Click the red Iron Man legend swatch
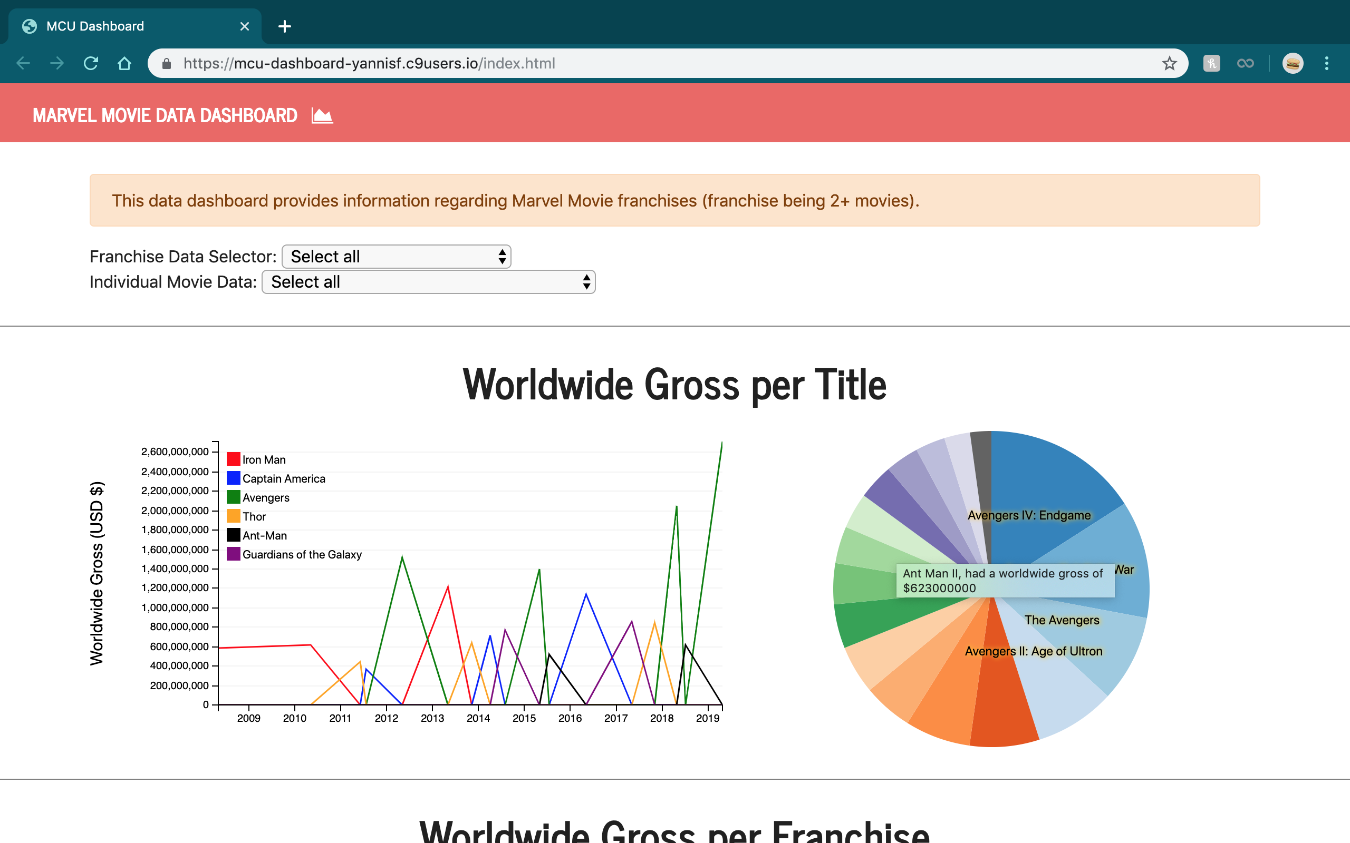1350x843 pixels. [233, 459]
